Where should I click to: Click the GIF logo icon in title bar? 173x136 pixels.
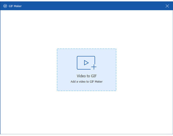click(x=5, y=6)
